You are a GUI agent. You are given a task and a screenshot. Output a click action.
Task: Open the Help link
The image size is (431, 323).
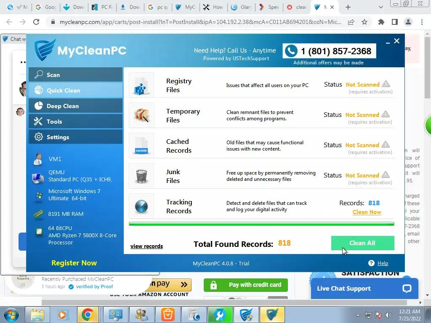(383, 263)
